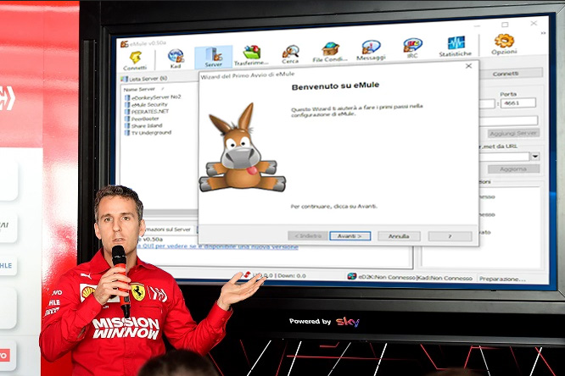Open the Statistiche toolbar icon
Screen dimensions: 565x376
pyautogui.click(x=456, y=43)
